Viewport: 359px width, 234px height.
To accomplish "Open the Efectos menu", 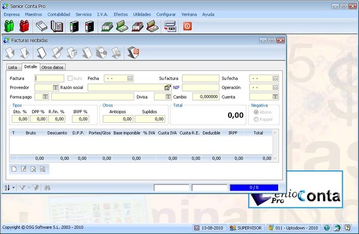I will tap(121, 14).
